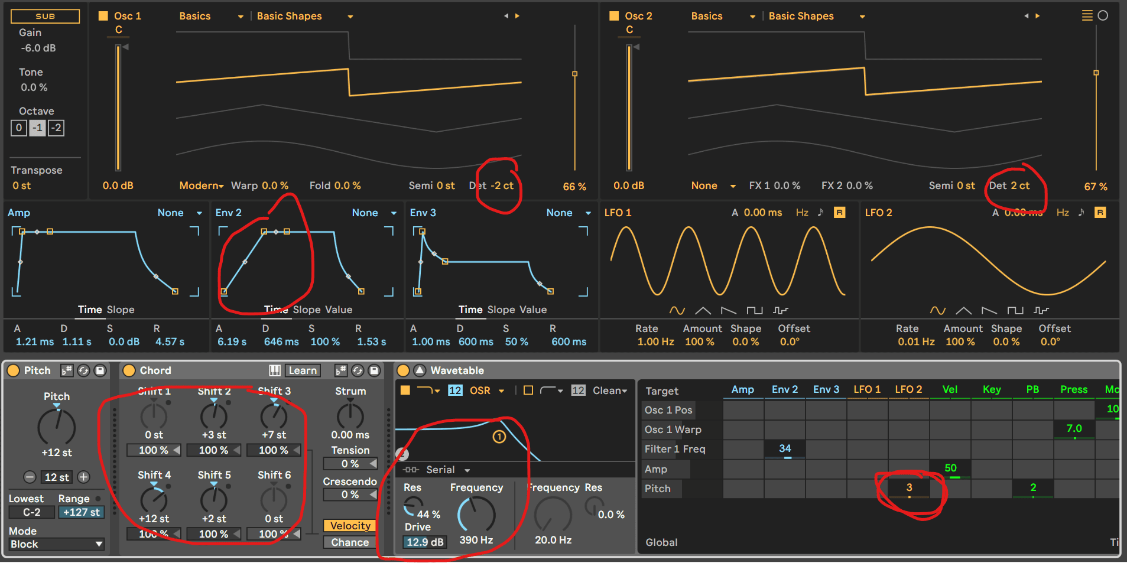Click the LFO 2 column header in matrix
This screenshot has width=1127, height=563.
[908, 389]
